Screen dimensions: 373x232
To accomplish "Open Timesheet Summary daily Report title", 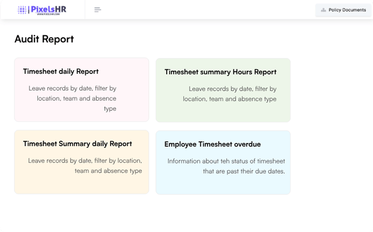I will (x=77, y=144).
